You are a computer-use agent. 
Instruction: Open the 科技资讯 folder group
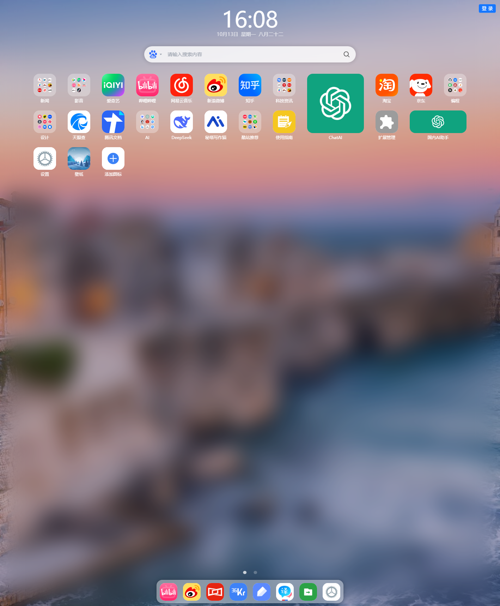[284, 85]
